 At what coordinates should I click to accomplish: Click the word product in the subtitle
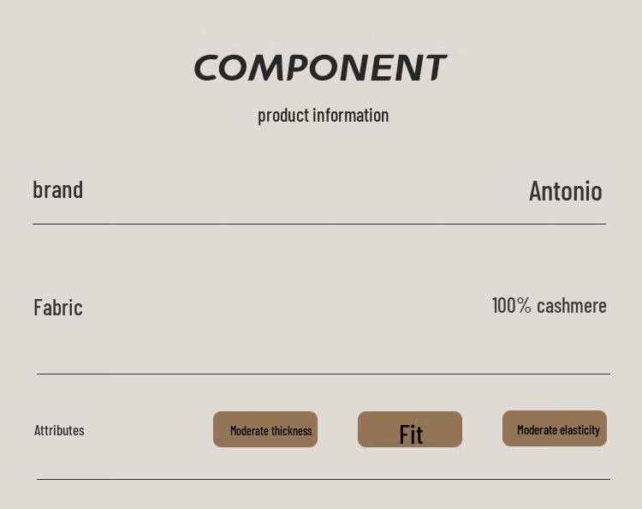click(282, 116)
